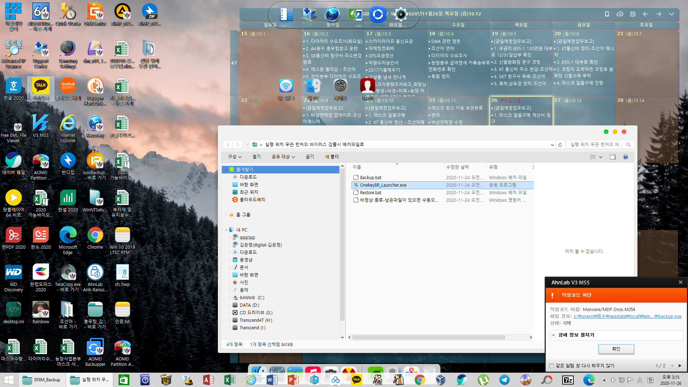
Task: Sort by the 이름 column header
Action: click(397, 167)
